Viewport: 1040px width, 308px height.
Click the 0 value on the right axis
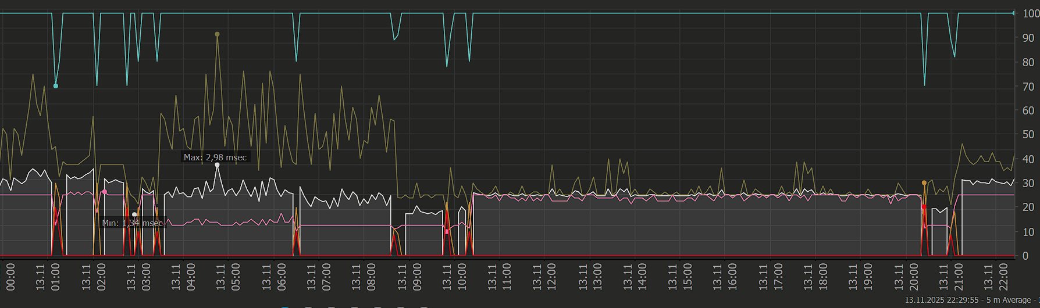click(1027, 256)
